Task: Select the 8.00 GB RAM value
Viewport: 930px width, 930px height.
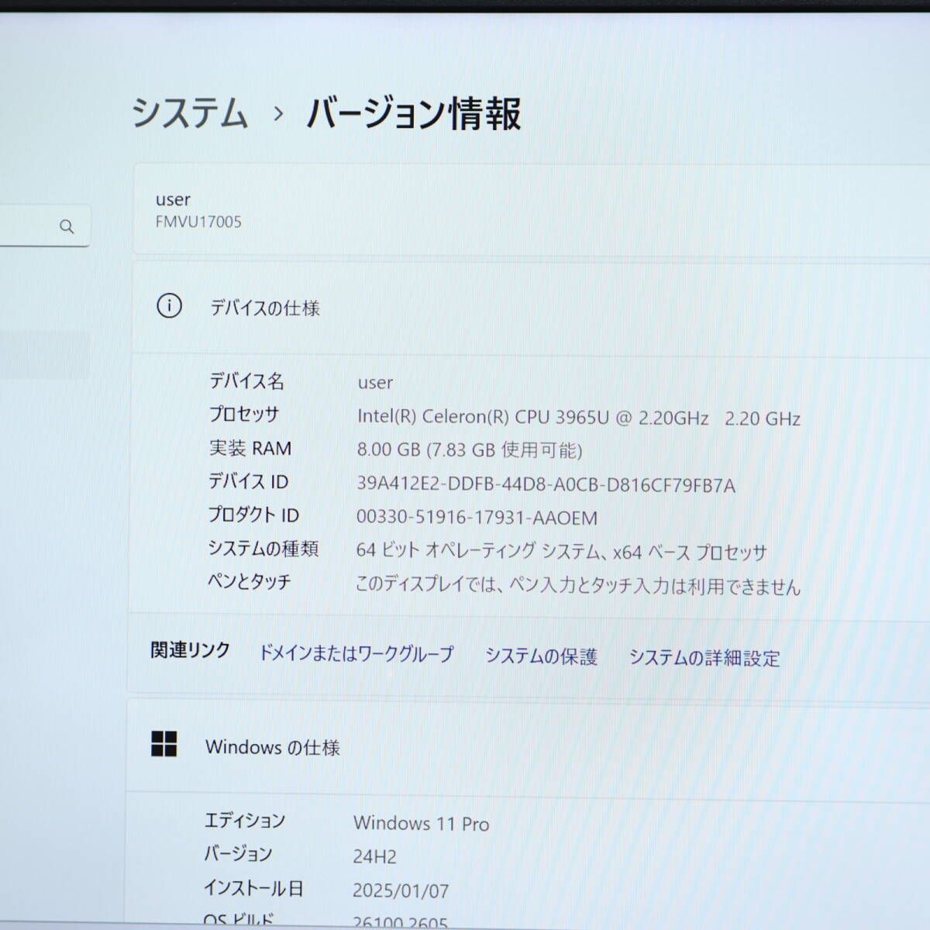Action: (x=469, y=450)
